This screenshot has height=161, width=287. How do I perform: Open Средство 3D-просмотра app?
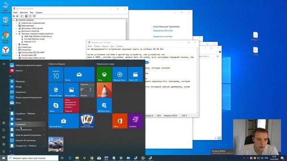pyautogui.click(x=27, y=140)
